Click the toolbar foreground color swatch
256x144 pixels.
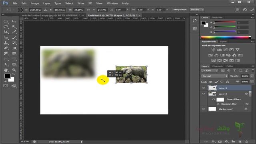pyautogui.click(x=7, y=76)
